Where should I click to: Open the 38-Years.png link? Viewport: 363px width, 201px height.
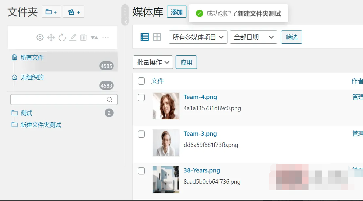pos(202,171)
